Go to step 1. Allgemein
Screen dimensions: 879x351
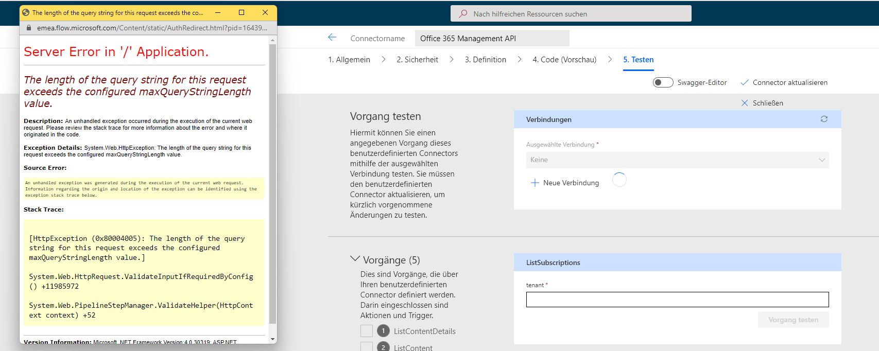pyautogui.click(x=349, y=60)
